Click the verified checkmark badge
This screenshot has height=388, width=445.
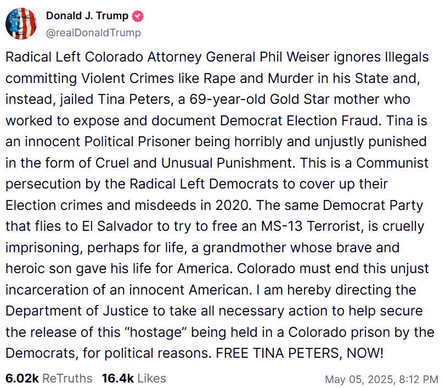(x=137, y=16)
